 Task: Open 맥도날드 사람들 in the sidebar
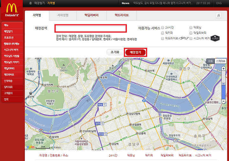point(12,56)
